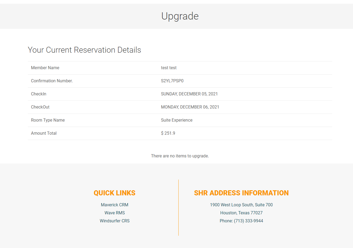Select the QUICK LINKS heading
Viewport: 353px width, 248px height.
click(115, 193)
